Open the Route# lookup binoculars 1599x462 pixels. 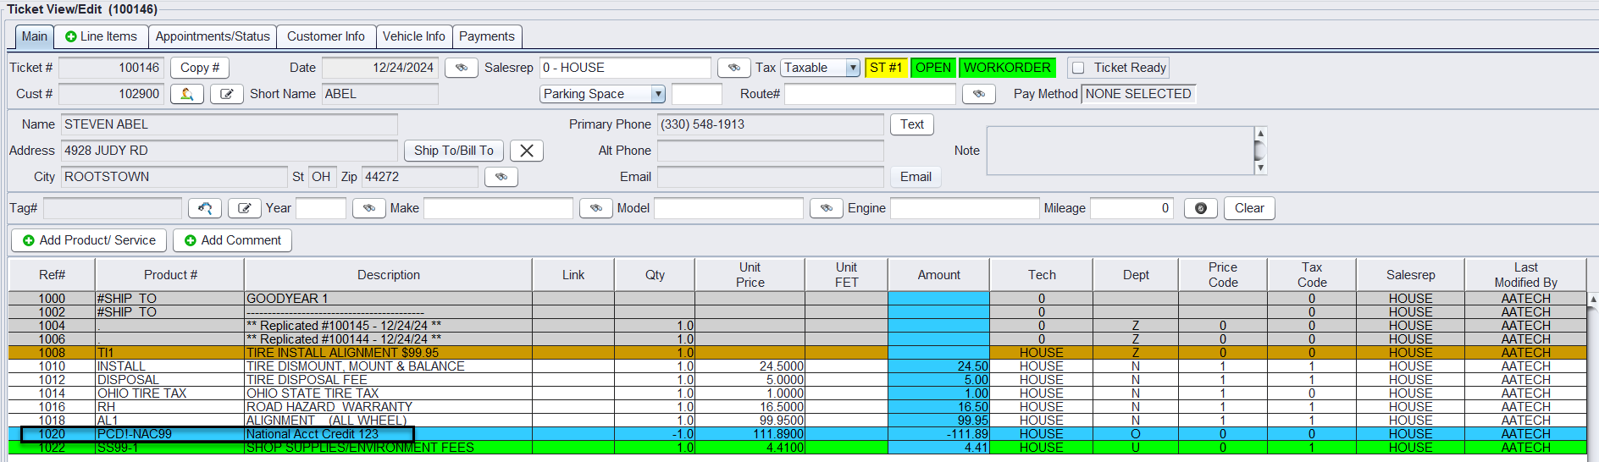click(978, 94)
